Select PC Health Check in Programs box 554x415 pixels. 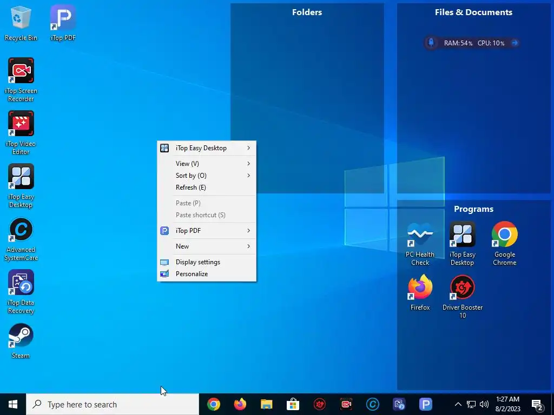420,244
